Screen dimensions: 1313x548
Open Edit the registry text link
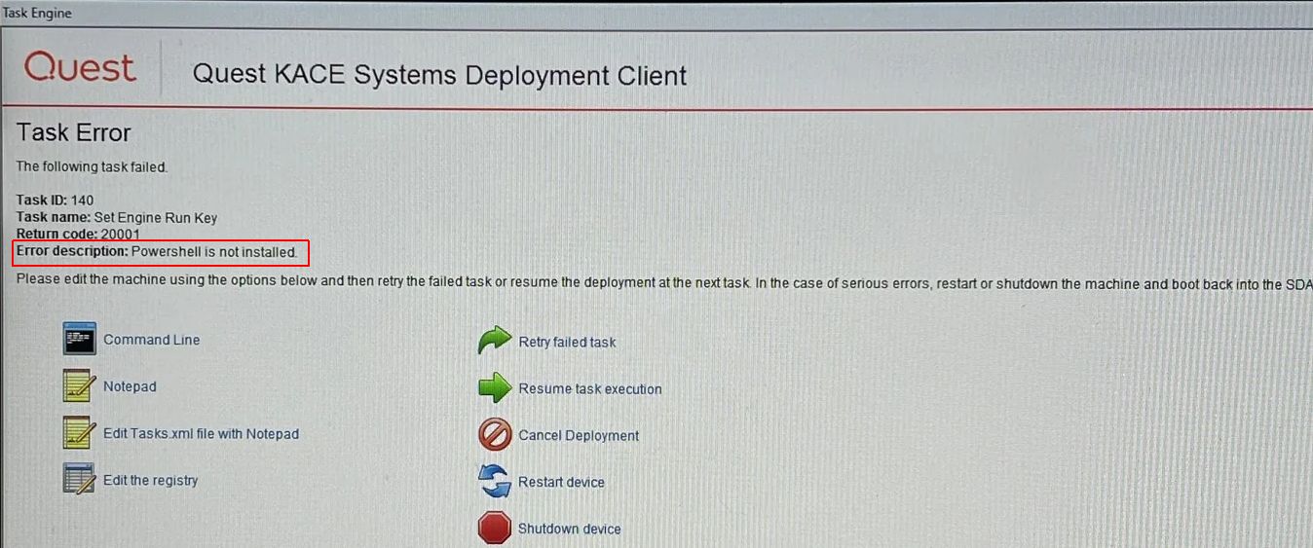(x=150, y=480)
